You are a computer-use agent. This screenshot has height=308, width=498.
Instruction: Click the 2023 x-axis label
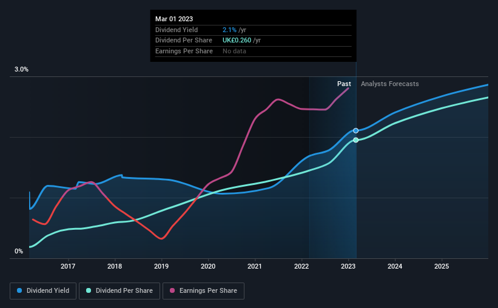pos(348,266)
